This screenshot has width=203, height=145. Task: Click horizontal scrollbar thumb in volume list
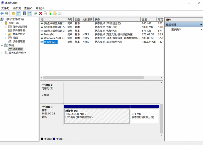tap(93, 77)
